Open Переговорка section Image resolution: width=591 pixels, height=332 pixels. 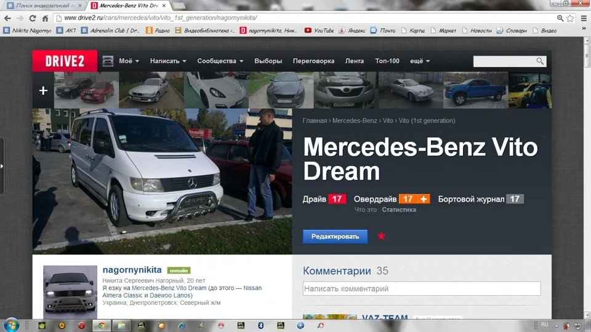[x=313, y=61]
